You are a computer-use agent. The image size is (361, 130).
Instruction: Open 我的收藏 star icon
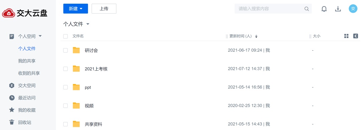tap(12, 110)
